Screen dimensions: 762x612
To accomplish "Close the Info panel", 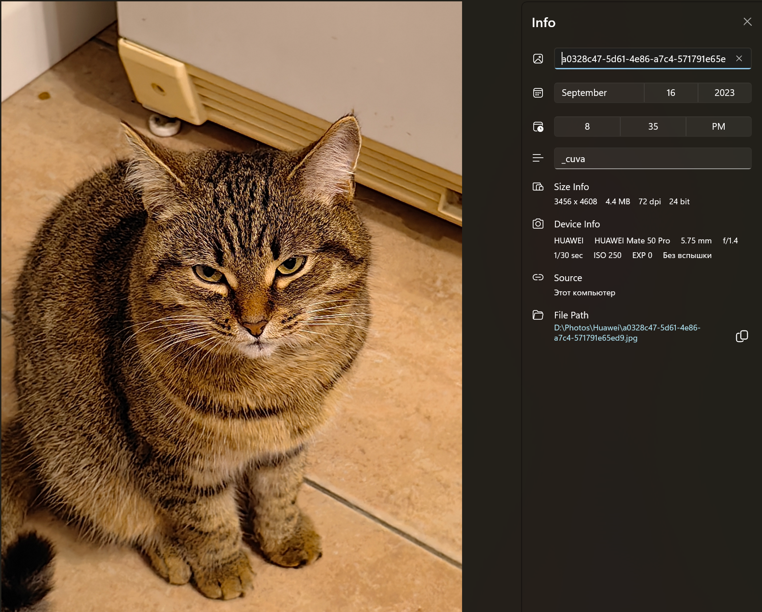I will pos(747,22).
